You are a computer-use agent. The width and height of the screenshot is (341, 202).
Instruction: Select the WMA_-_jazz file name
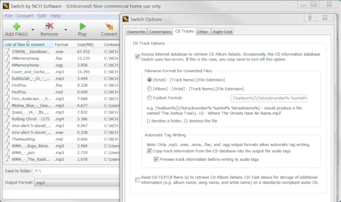tap(23, 152)
